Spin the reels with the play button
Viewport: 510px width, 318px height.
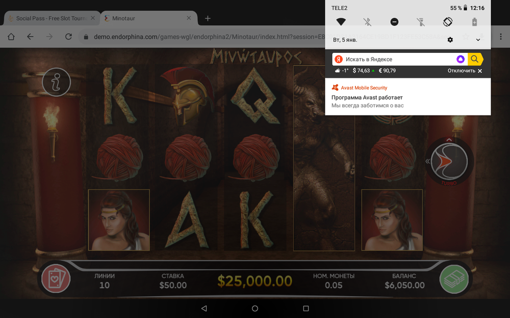pos(449,161)
